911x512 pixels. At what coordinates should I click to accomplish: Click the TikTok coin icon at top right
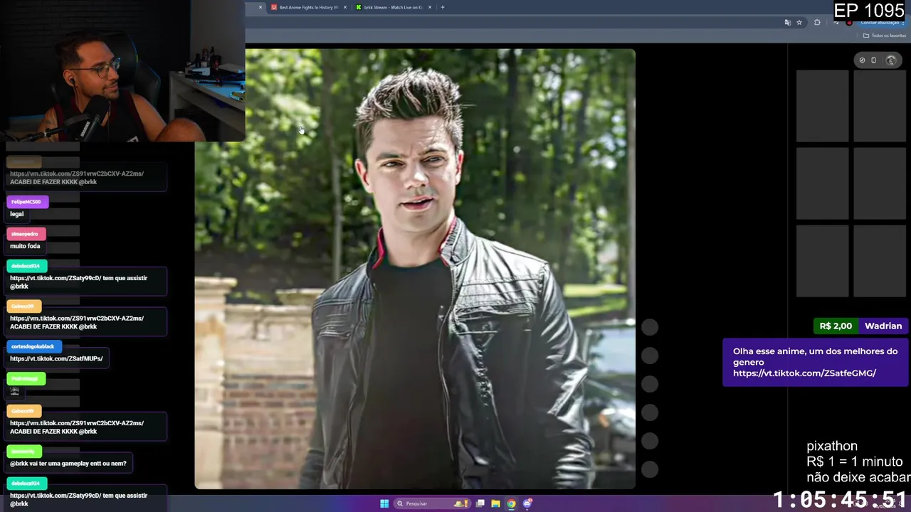[862, 60]
